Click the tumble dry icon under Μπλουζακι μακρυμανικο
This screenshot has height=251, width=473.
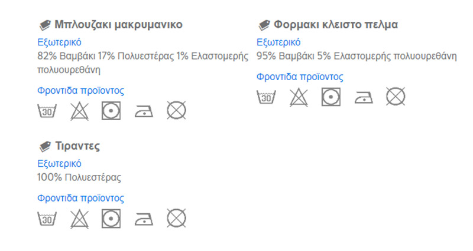111,111
